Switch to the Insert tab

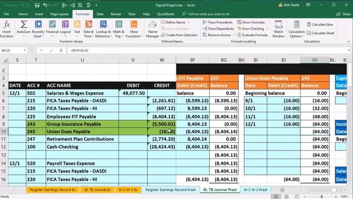pyautogui.click(x=39, y=14)
